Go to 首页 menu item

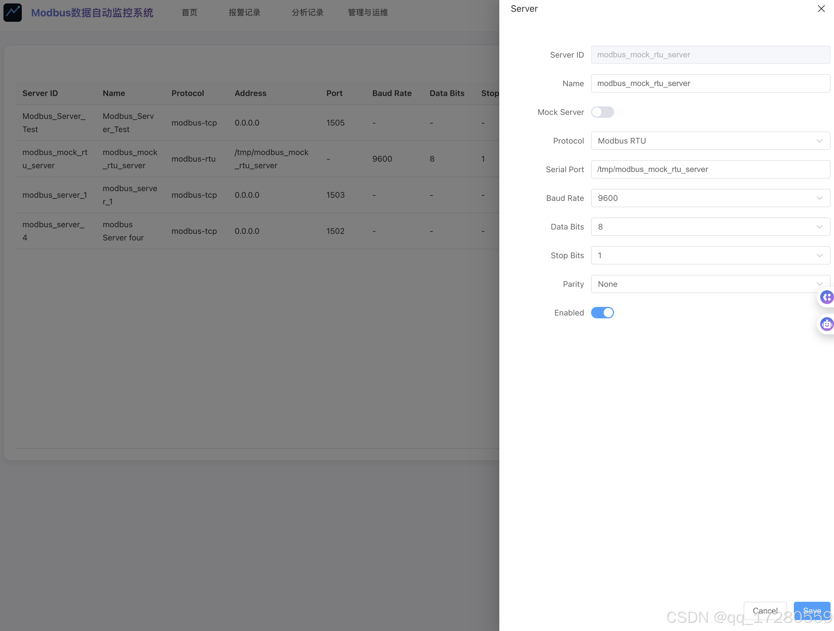[x=189, y=12]
